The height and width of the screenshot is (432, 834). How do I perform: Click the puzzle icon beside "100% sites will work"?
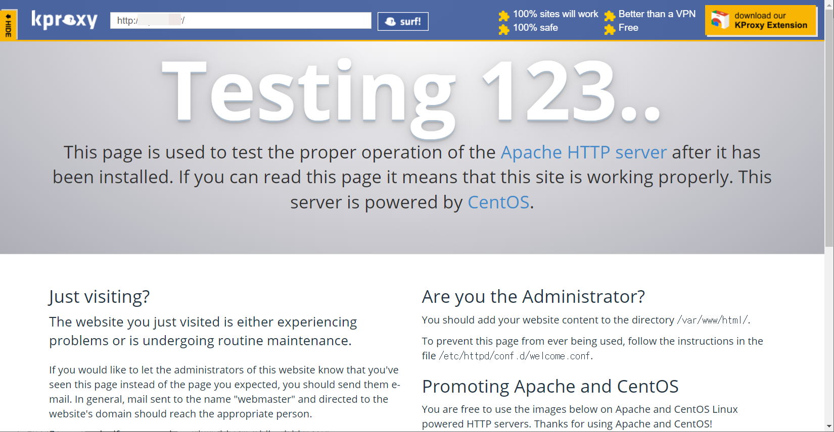(x=504, y=16)
